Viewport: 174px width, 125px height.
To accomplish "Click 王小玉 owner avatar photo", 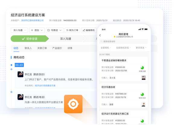I will [x=143, y=78].
